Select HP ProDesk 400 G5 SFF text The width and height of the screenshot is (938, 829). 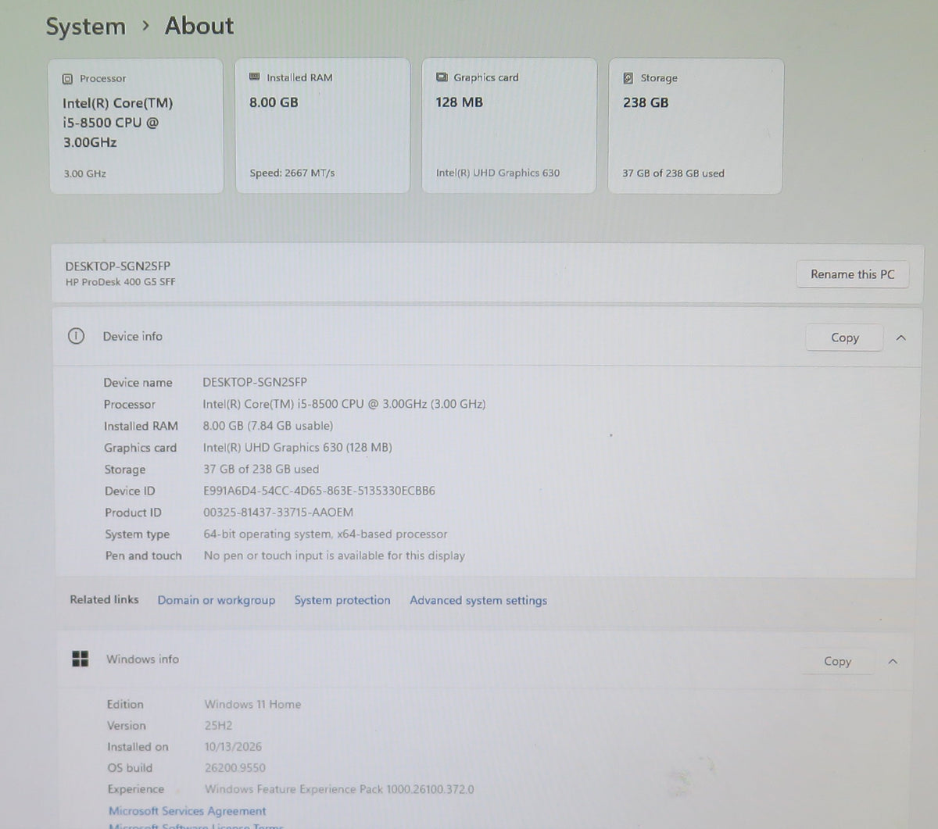click(x=120, y=282)
